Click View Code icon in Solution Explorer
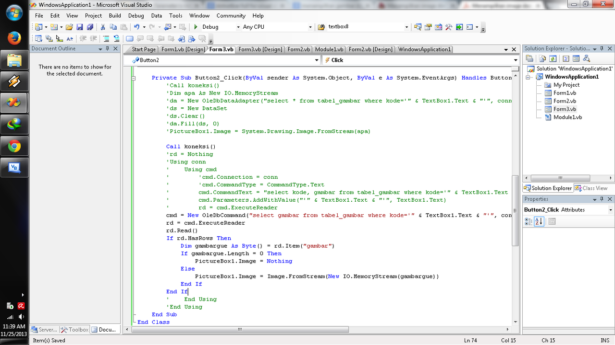Screen dimensions: 615x345 [566, 59]
